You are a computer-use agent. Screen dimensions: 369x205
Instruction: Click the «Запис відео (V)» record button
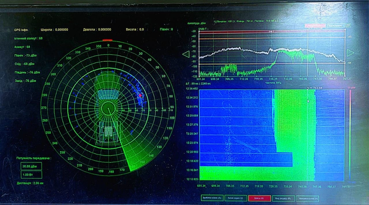[235, 198]
